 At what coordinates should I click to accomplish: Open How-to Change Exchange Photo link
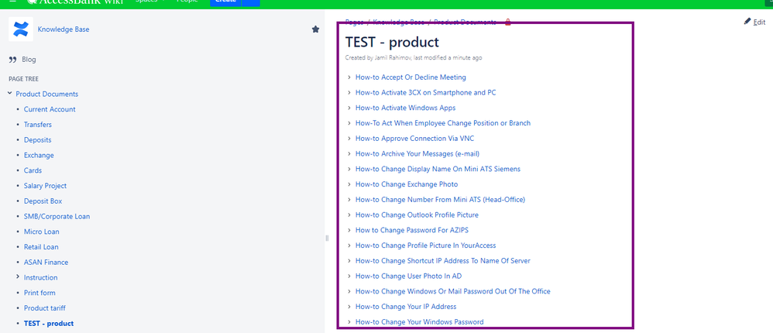(407, 184)
